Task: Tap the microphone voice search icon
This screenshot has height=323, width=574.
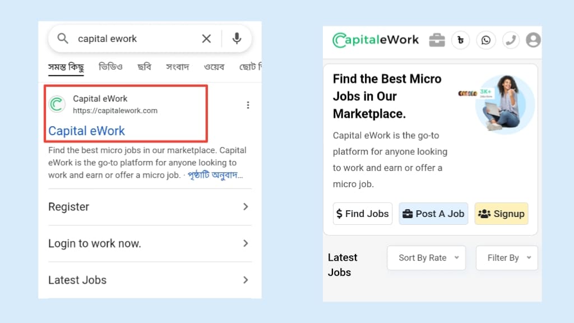Action: click(x=237, y=39)
